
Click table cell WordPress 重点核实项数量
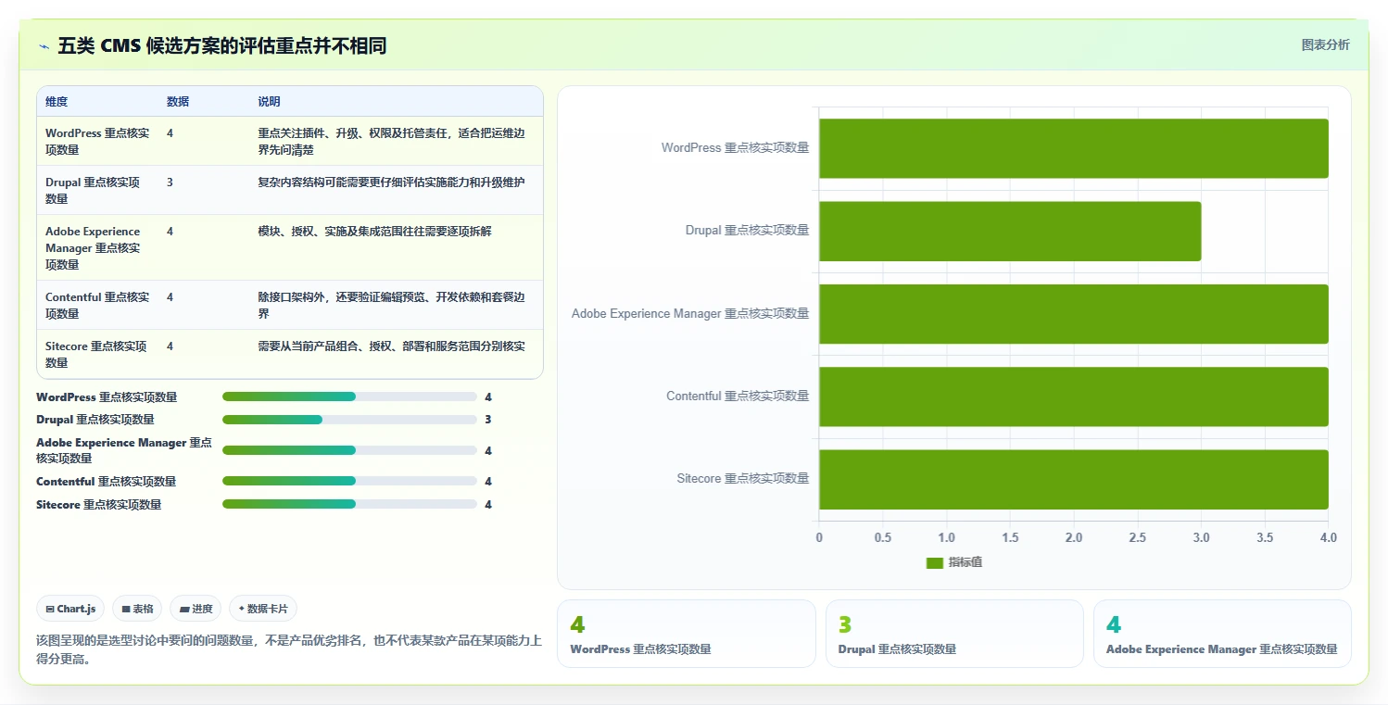[x=97, y=141]
